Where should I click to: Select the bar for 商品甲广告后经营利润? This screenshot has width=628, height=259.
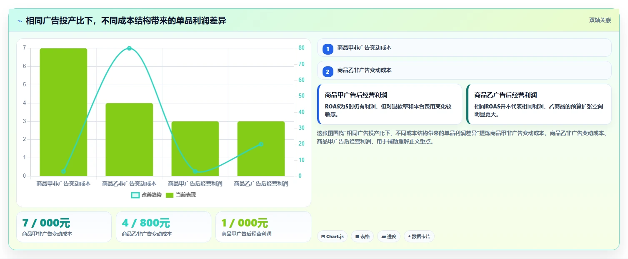(x=195, y=148)
